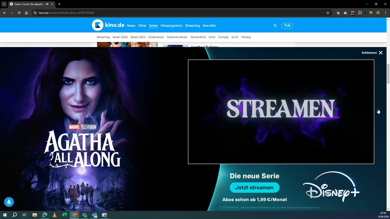Mute the tab via speaker icon

click(x=47, y=4)
